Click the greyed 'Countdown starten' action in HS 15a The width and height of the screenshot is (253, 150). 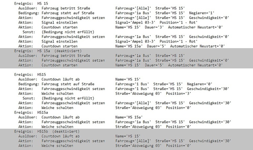click(120, 65)
